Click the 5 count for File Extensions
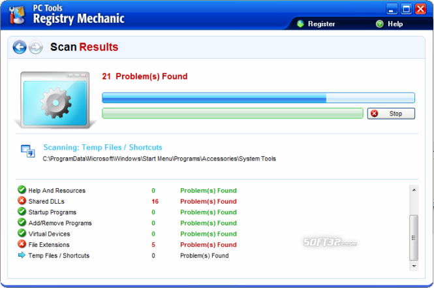Viewport: 434px width, 288px height. pos(153,245)
